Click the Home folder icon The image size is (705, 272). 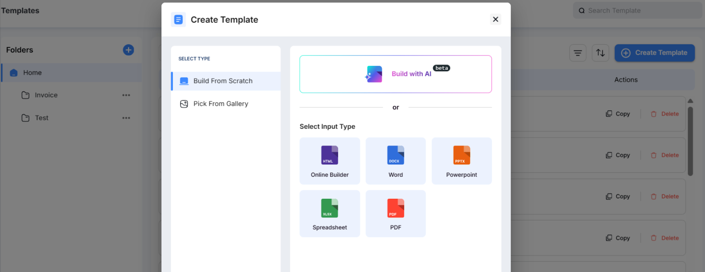point(14,73)
